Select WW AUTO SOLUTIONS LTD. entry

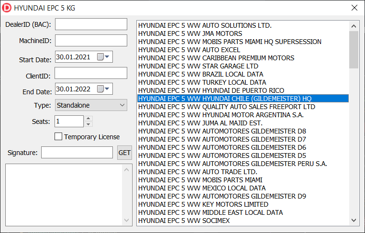tap(243, 25)
